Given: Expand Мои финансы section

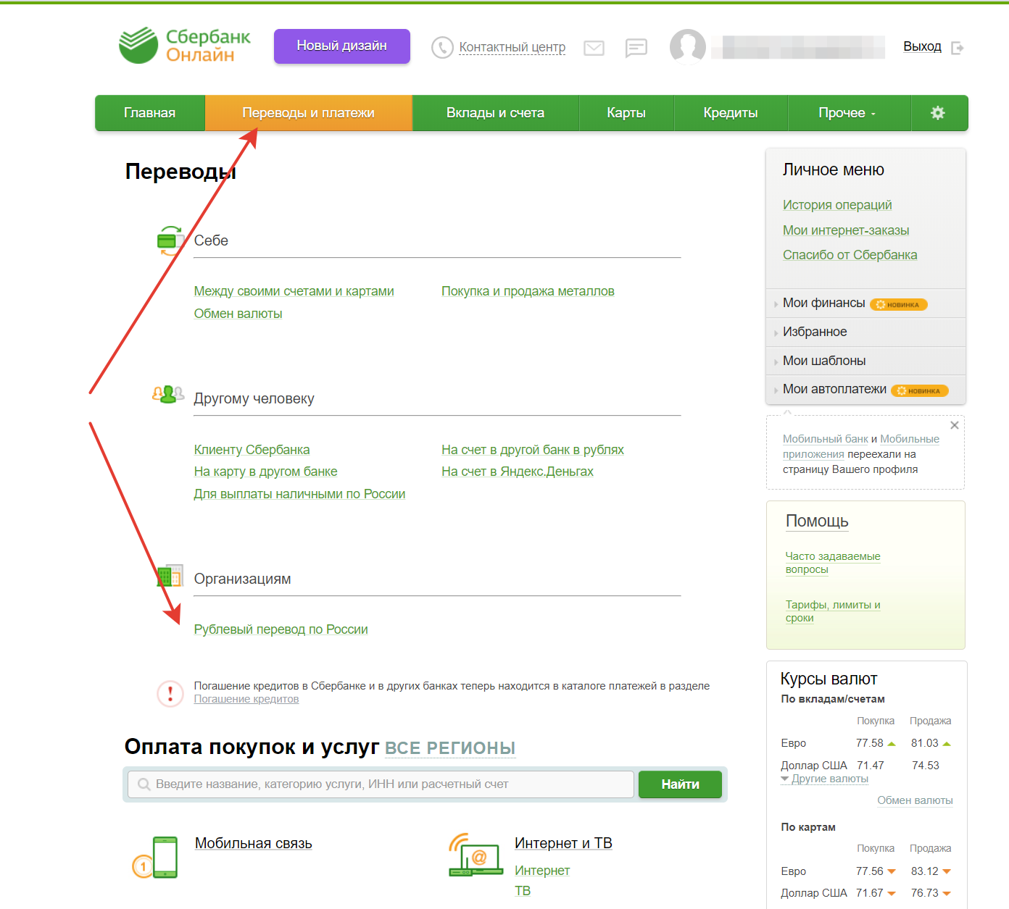Looking at the screenshot, I should coord(824,303).
